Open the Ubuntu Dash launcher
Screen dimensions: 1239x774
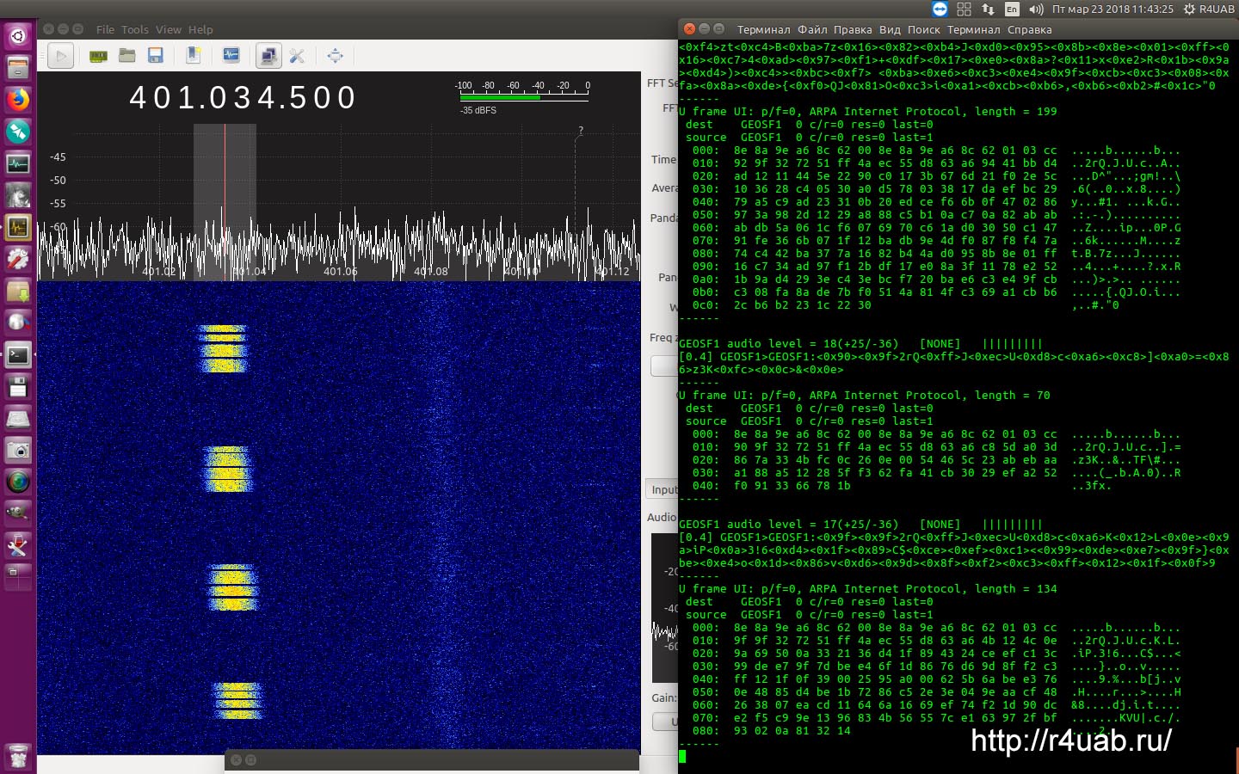tap(18, 36)
